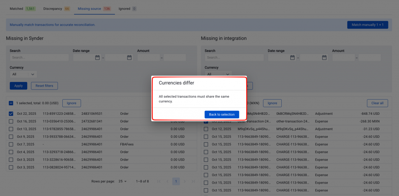Go to previous page pagination arrow
Screen dimensions: 399x196
pos(168,182)
